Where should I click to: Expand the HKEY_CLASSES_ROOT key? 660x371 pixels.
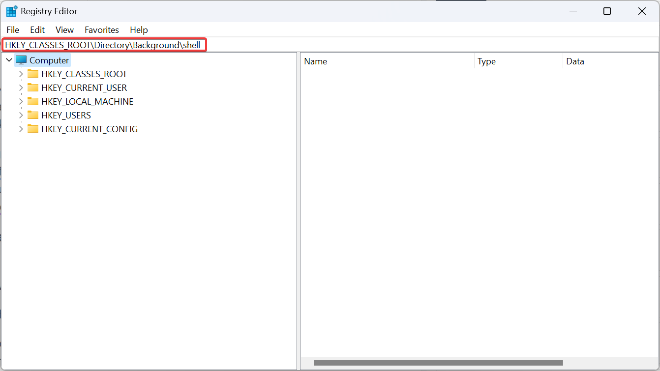click(x=21, y=74)
